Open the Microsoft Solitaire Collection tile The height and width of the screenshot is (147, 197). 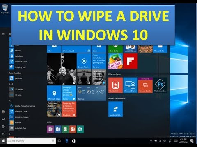pos(131,49)
